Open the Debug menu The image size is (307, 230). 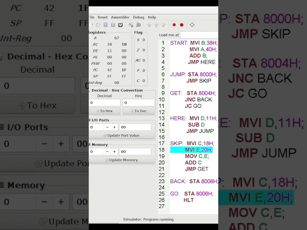139,17
